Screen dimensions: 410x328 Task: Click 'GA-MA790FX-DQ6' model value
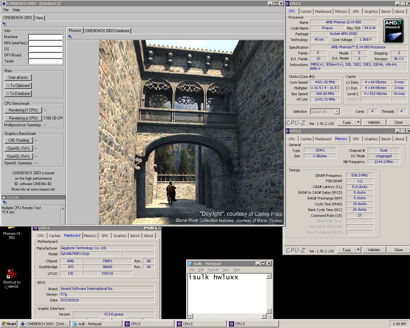pos(90,254)
